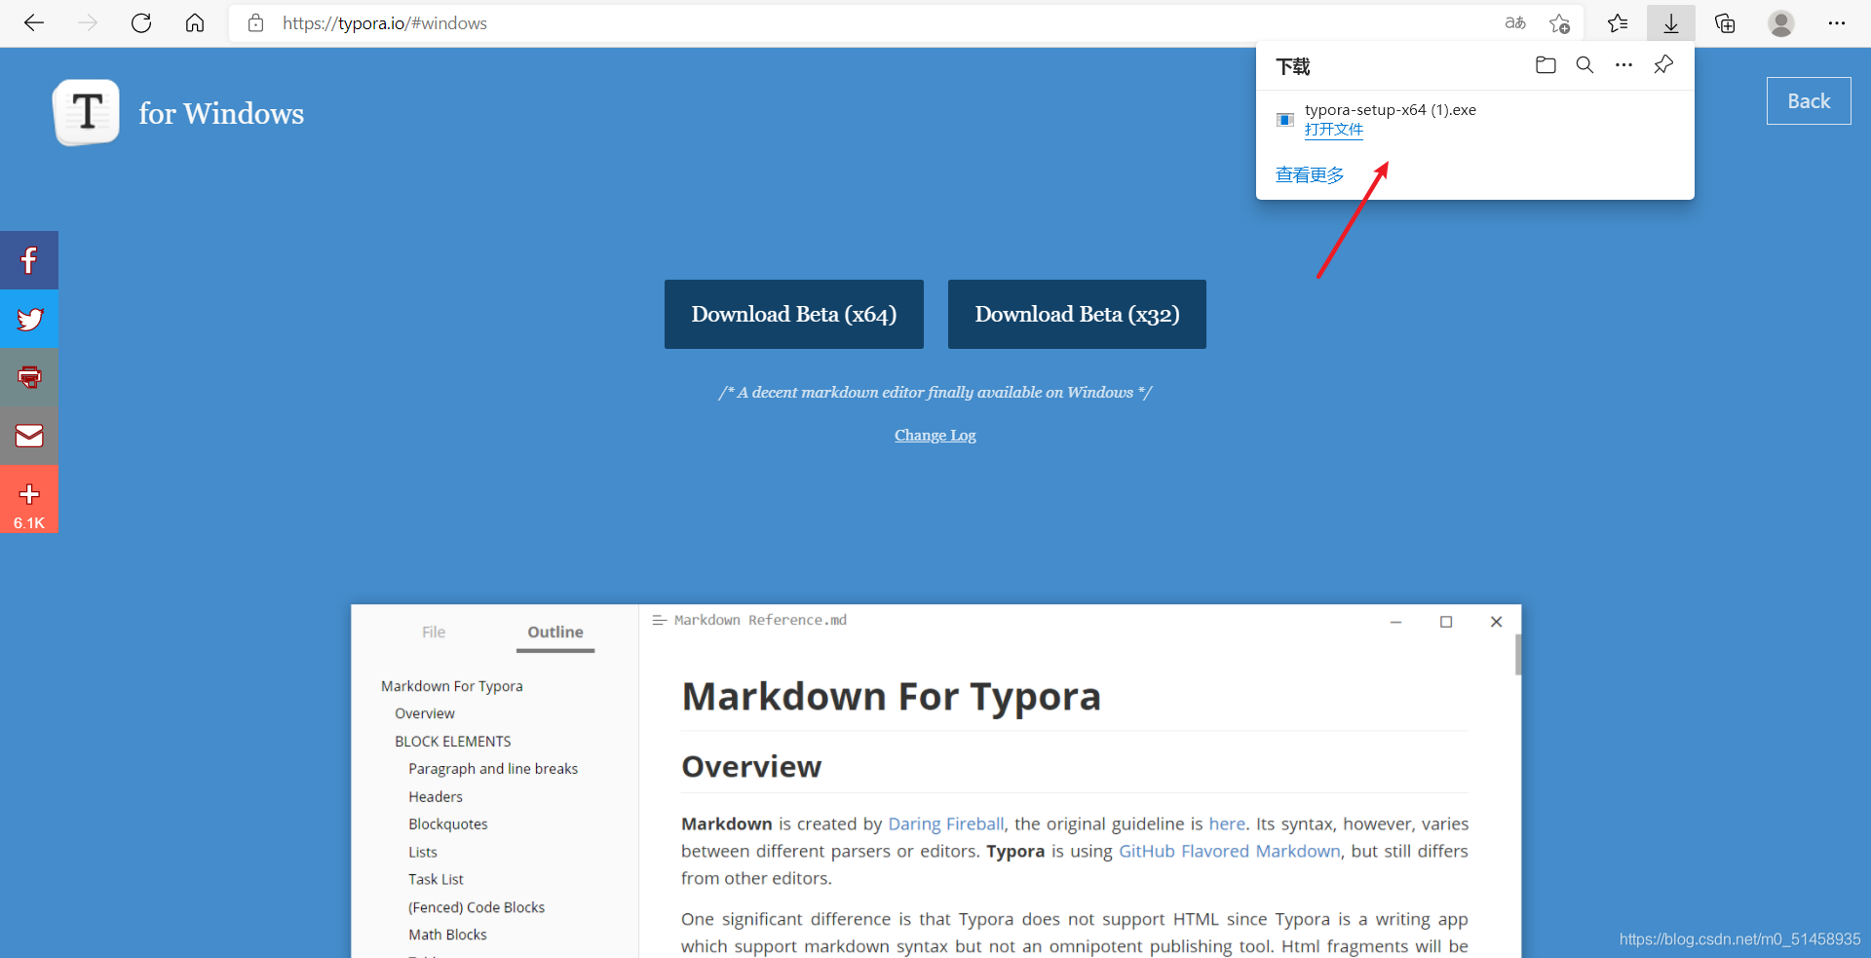Select Paragraph and line breaks item
The height and width of the screenshot is (958, 1871).
493,768
